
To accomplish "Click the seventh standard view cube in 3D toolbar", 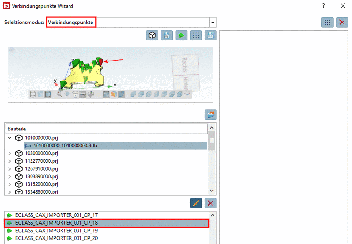I will click(x=180, y=94).
